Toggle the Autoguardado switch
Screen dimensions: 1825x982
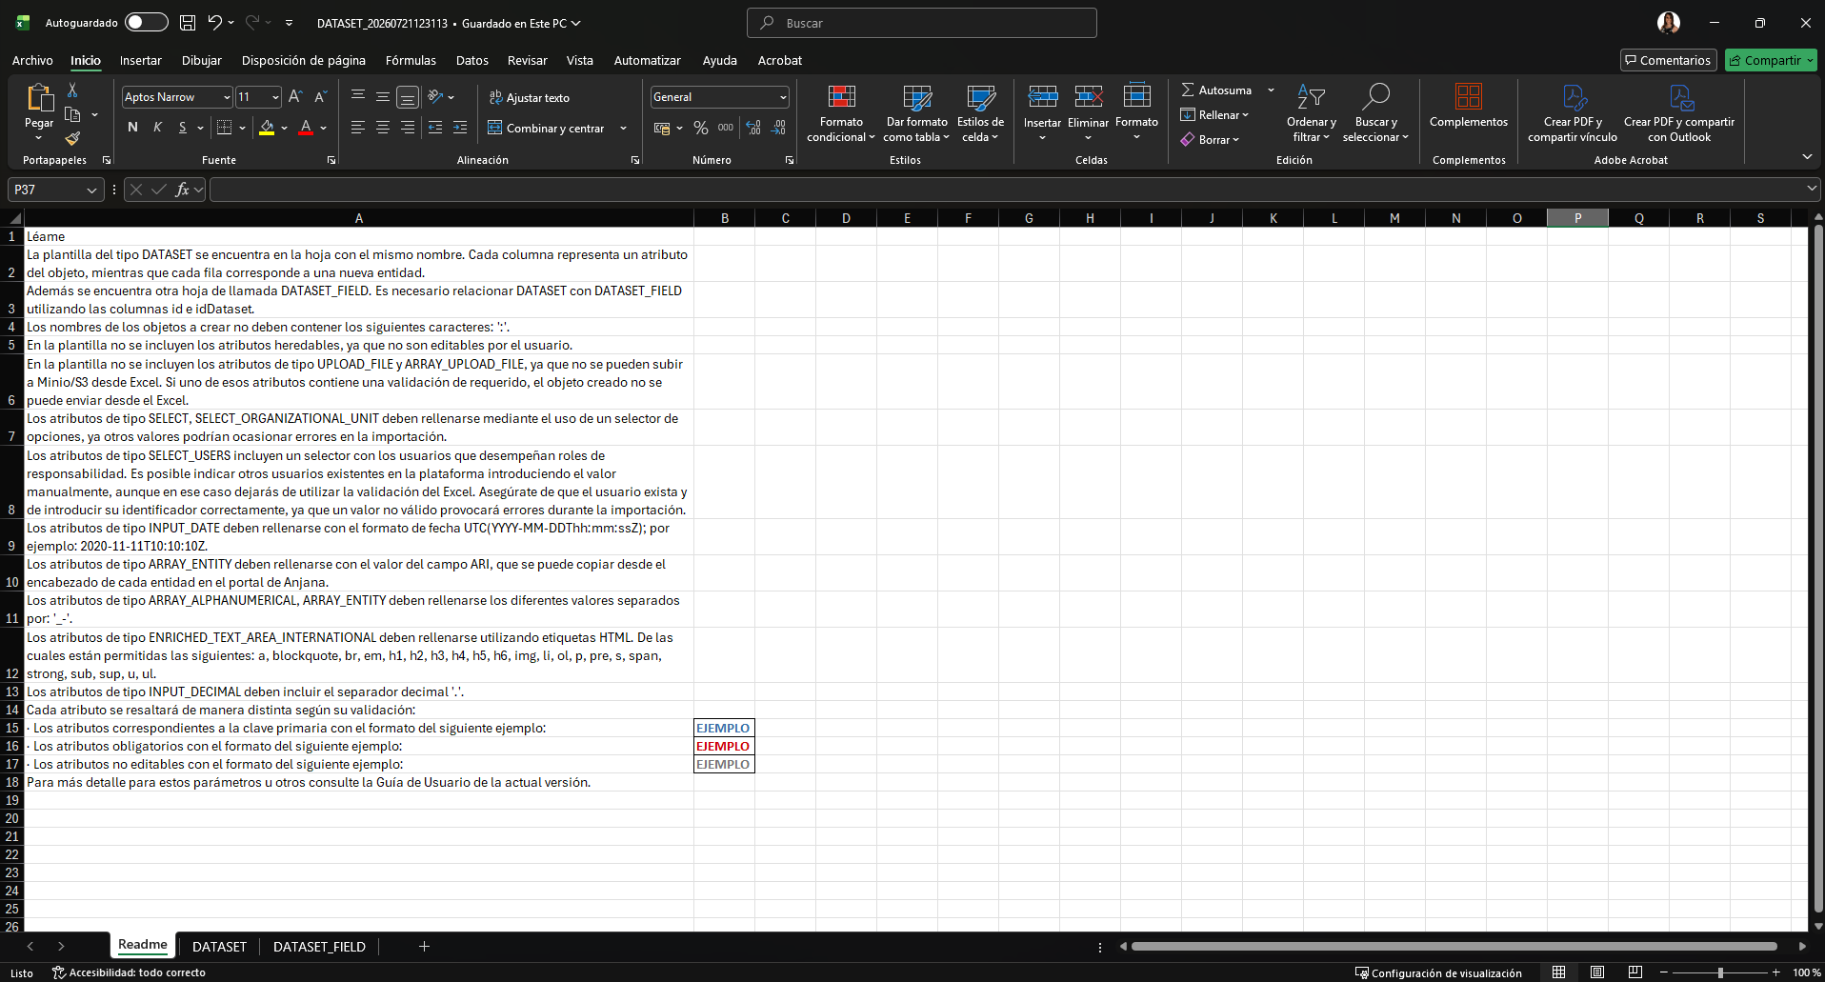click(146, 22)
